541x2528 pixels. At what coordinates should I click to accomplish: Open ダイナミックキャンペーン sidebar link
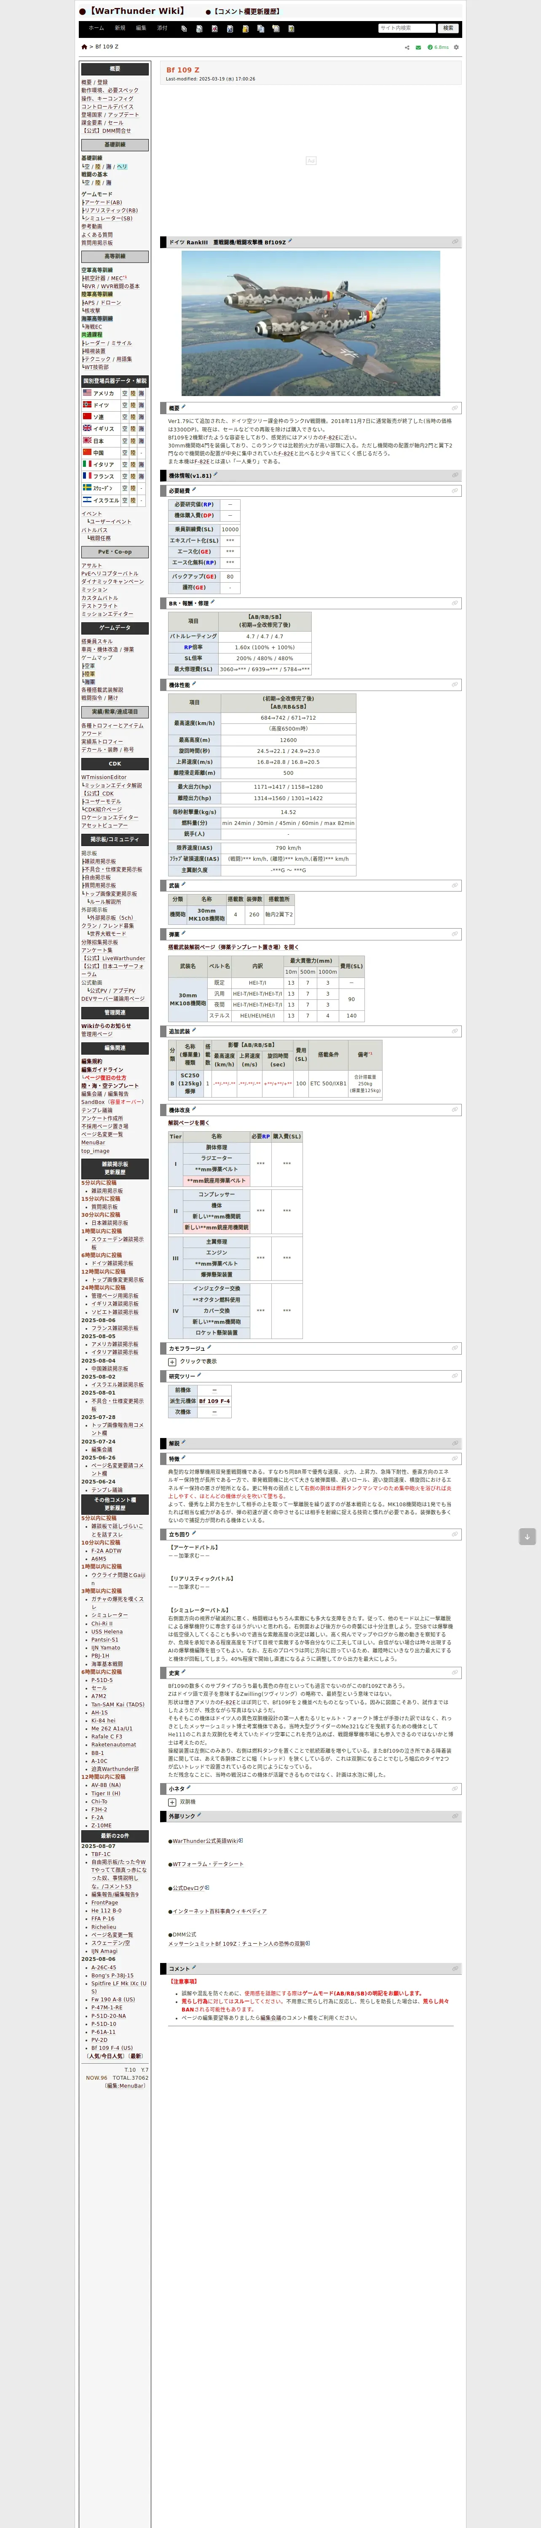(x=113, y=582)
